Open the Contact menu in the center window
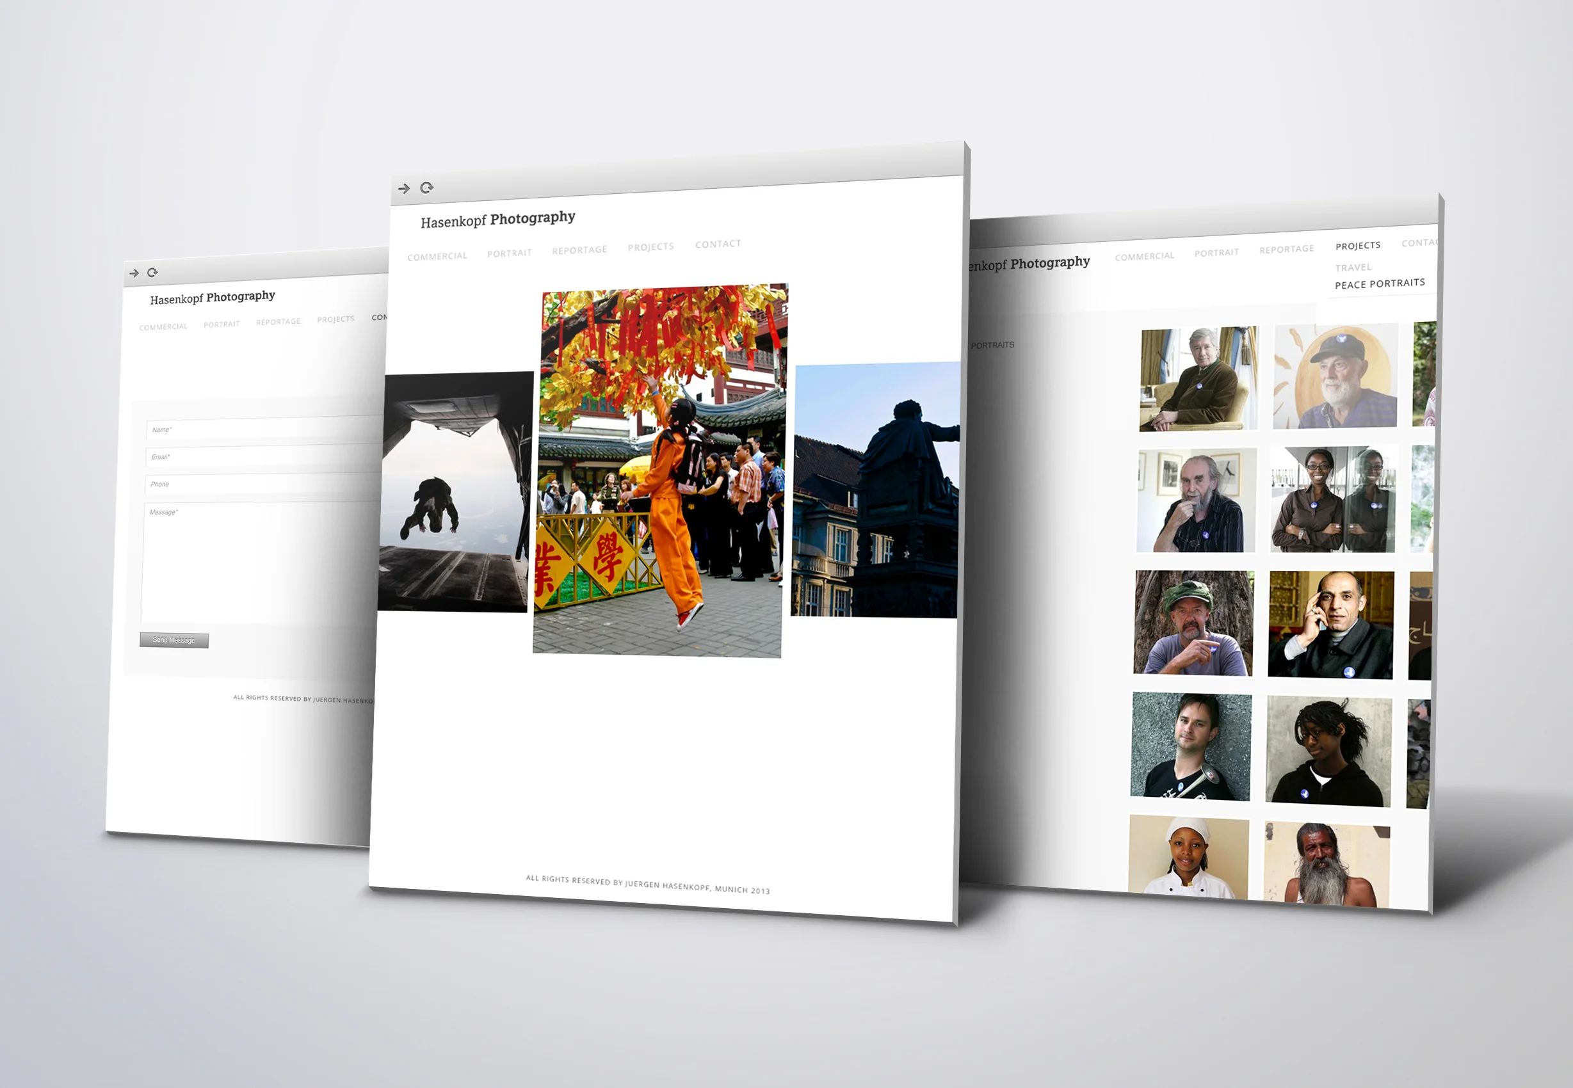 [x=718, y=244]
